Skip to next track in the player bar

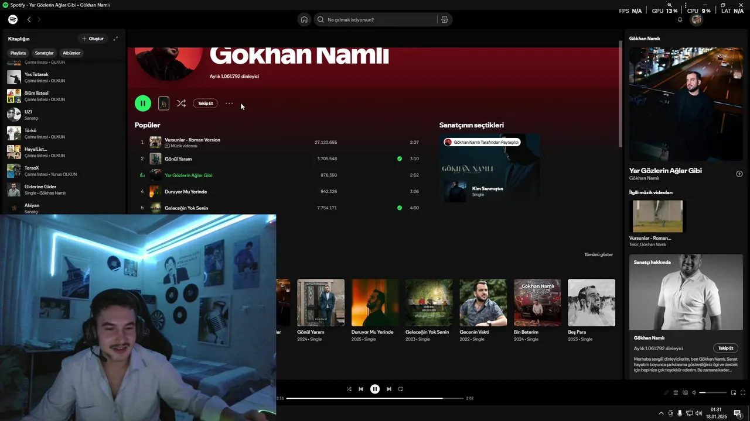tap(389, 389)
